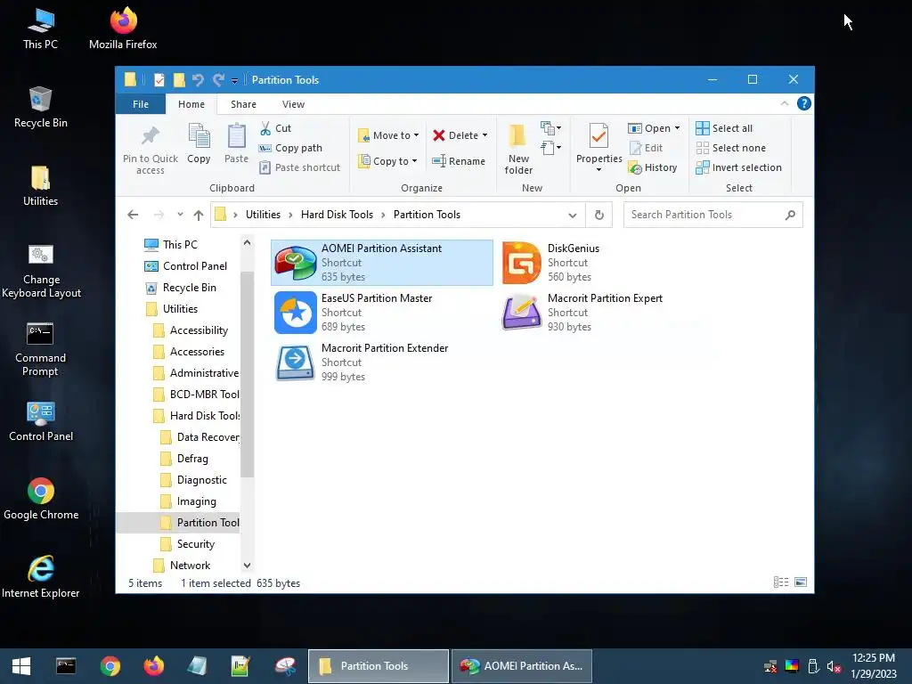Refresh the Partition Tools folder view
This screenshot has height=684, width=912.
tap(599, 215)
